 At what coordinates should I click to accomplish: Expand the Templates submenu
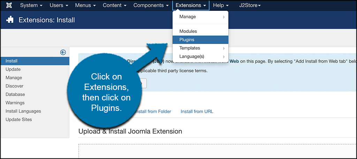[200, 48]
